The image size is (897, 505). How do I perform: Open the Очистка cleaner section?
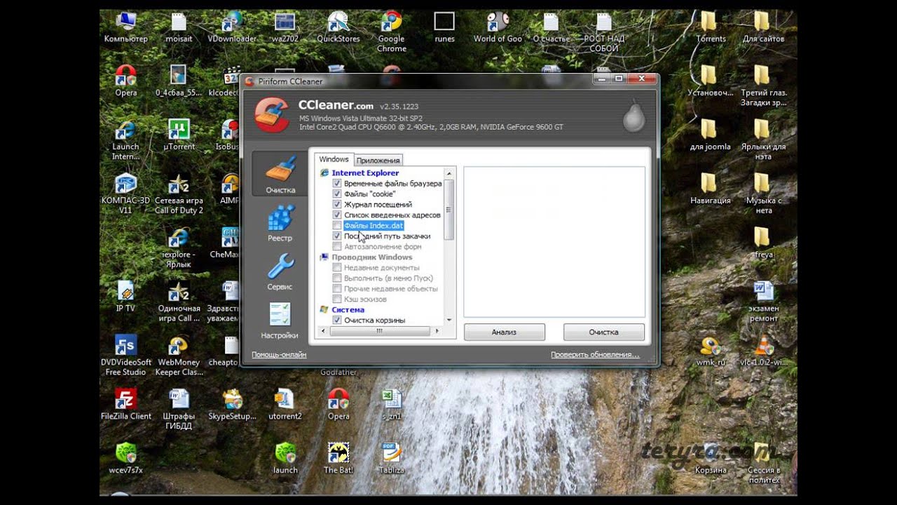click(280, 174)
